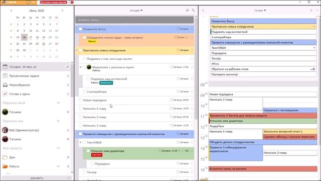
Task: Collapse Пригласить новых сотрудников subtasks
Action: (77, 50)
